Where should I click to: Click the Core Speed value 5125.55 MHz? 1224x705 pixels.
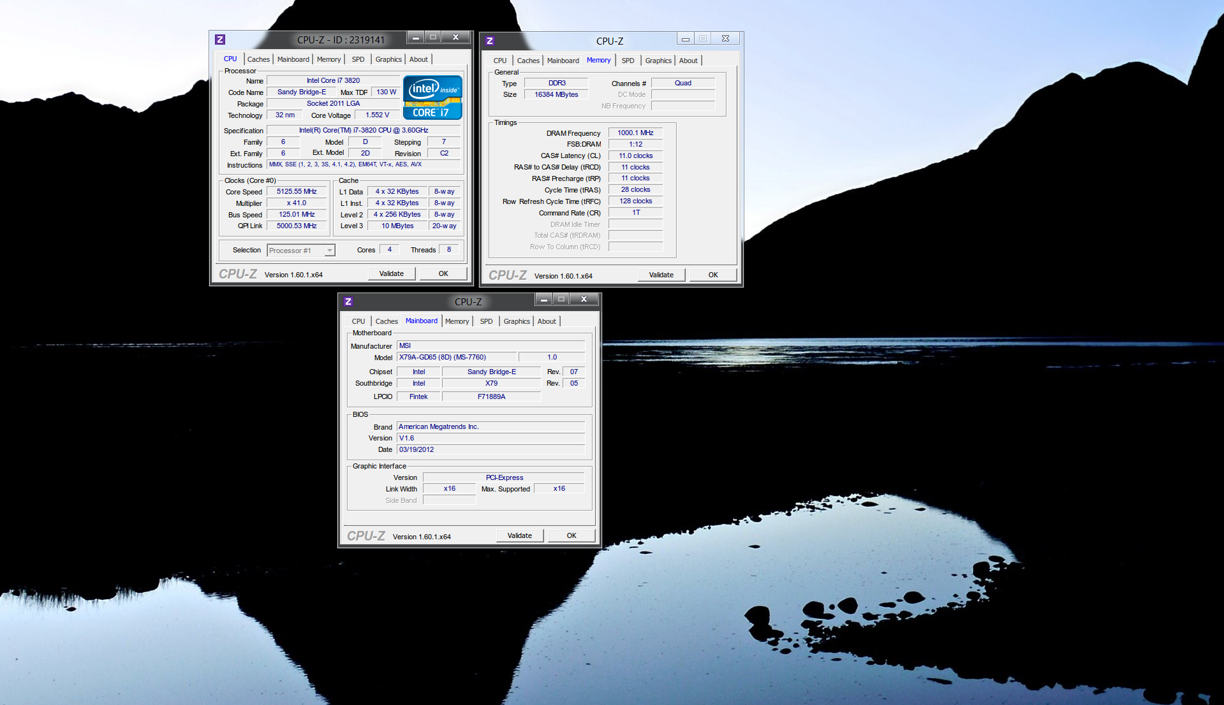coord(297,191)
